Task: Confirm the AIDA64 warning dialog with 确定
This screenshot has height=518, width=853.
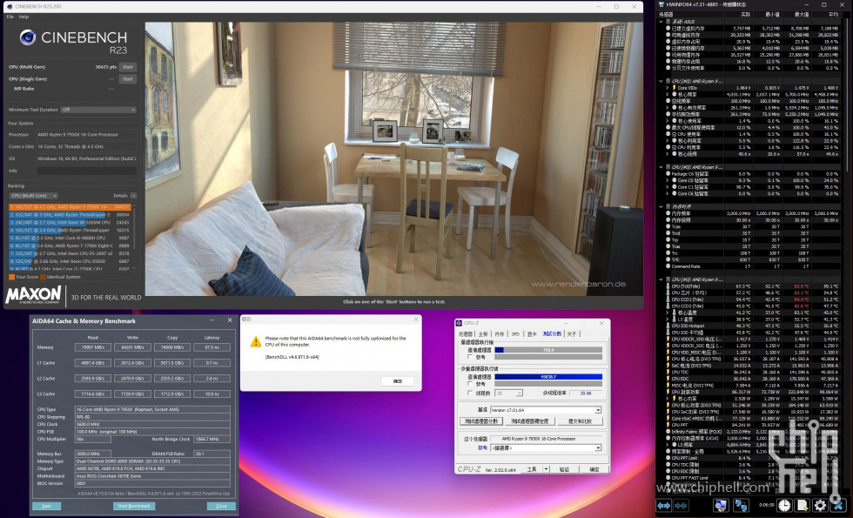Action: [398, 381]
